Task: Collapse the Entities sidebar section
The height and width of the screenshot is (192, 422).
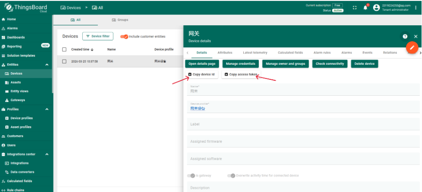Action: tap(47, 64)
